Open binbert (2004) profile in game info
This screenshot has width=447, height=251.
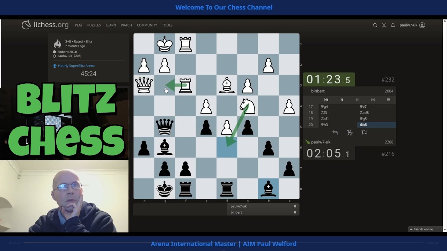pos(67,52)
